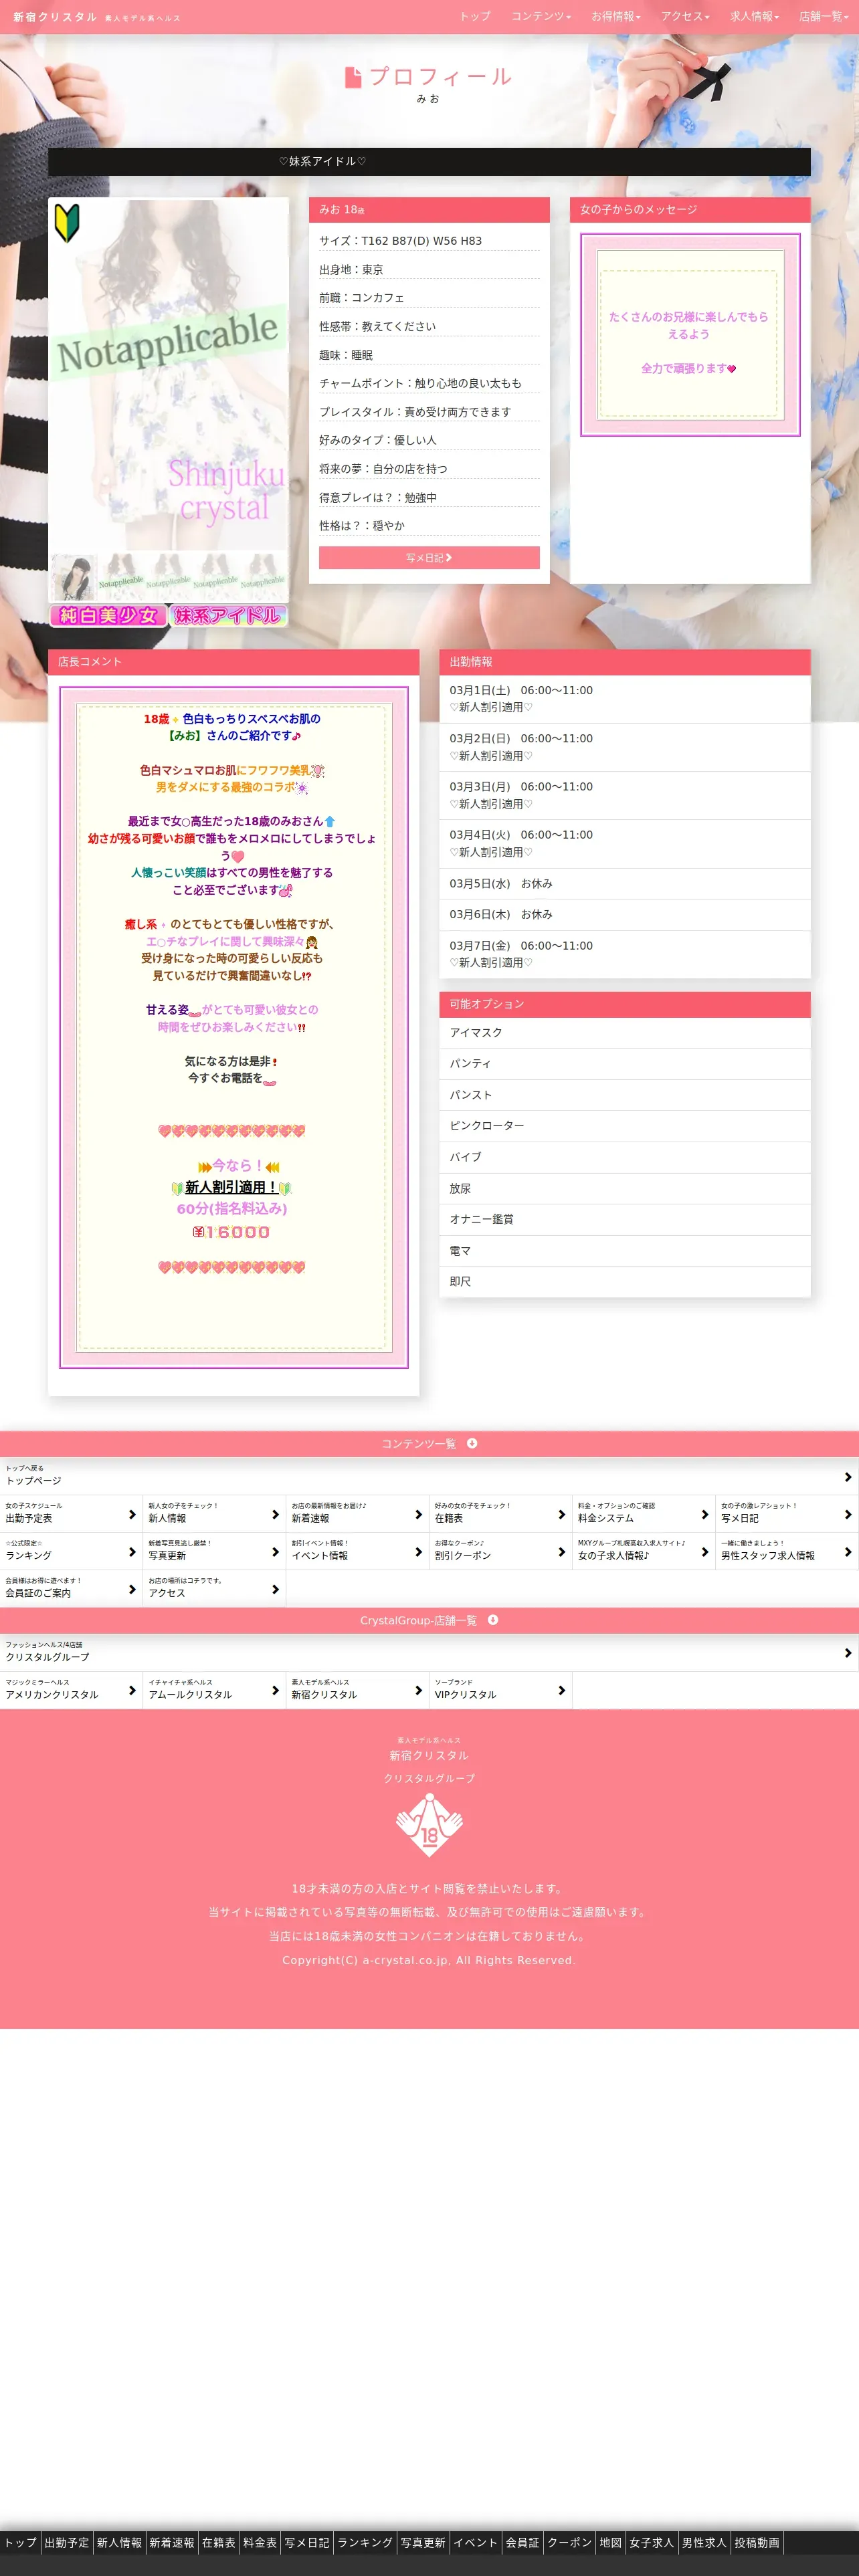Select 地図 in the bottom bar
The height and width of the screenshot is (2576, 859).
pyautogui.click(x=611, y=2542)
